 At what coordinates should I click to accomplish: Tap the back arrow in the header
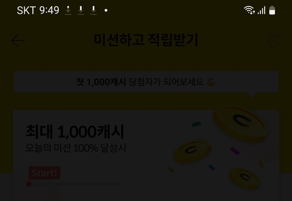18,40
